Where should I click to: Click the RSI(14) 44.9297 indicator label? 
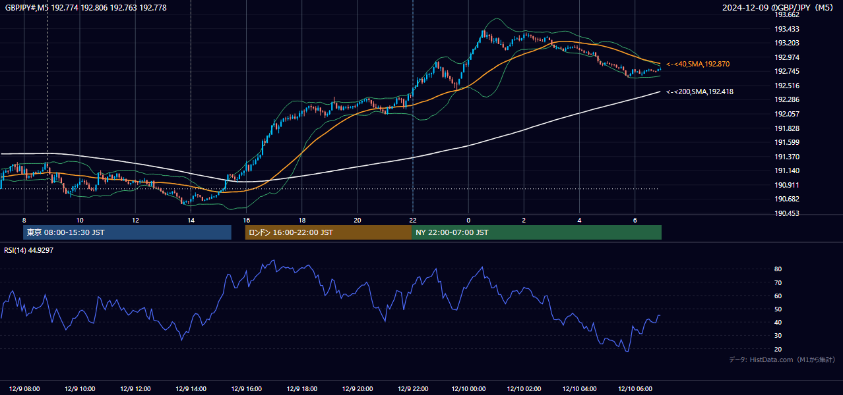point(29,250)
